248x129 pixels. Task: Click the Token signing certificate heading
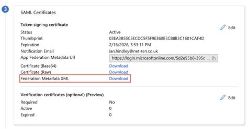(x=44, y=25)
